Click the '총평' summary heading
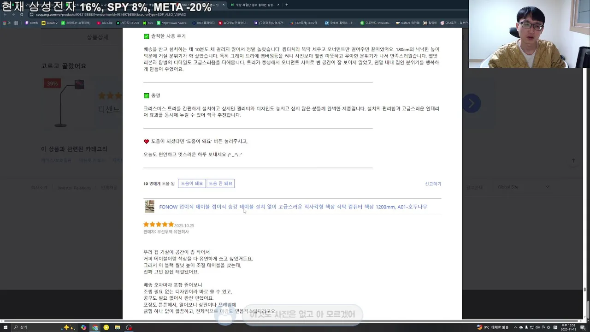 point(155,95)
